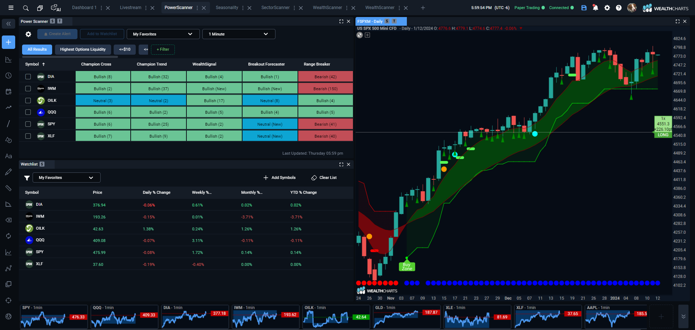The image size is (695, 330).
Task: Click Add to Watchlist button
Action: coord(102,34)
